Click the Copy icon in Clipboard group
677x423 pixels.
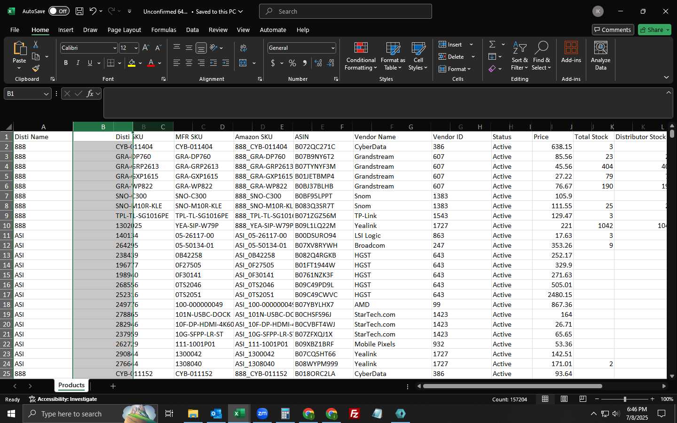point(36,56)
